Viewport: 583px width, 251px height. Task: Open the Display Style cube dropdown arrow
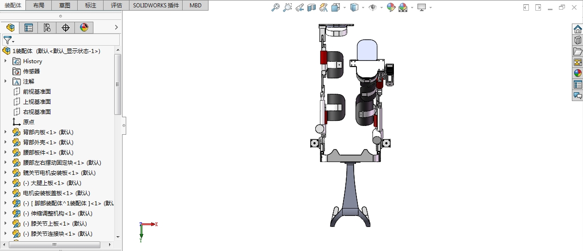coord(363,8)
